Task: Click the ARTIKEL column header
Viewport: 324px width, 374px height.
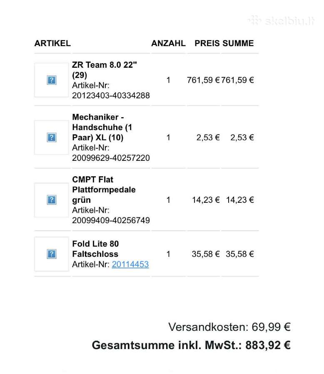Action: coord(52,43)
